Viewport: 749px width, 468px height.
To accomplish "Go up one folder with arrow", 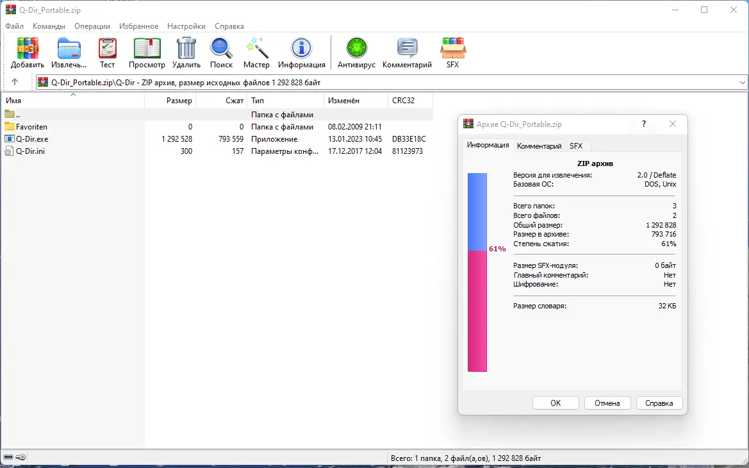I will pyautogui.click(x=15, y=82).
